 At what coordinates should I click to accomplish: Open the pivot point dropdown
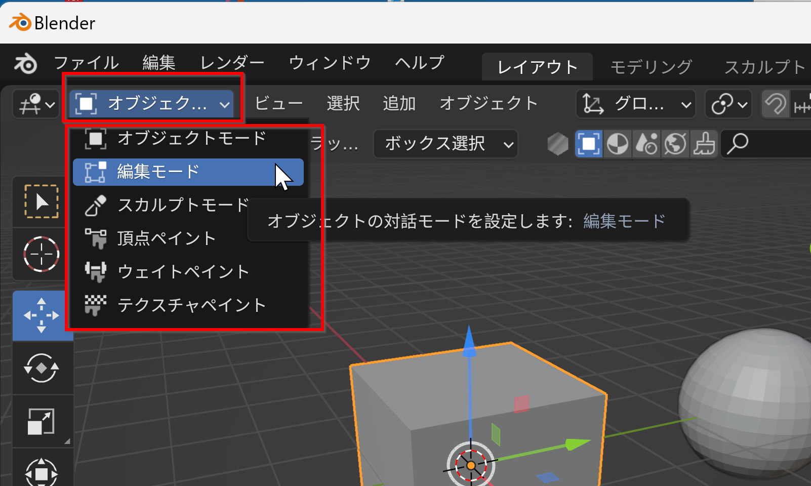(x=728, y=105)
